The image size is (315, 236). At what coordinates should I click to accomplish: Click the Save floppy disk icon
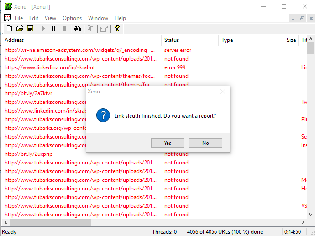[30, 29]
